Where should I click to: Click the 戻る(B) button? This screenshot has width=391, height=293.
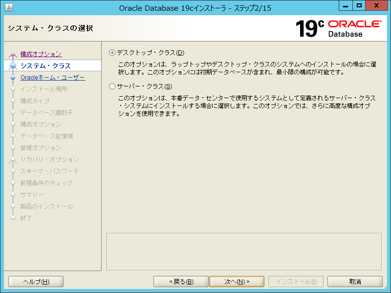181,282
